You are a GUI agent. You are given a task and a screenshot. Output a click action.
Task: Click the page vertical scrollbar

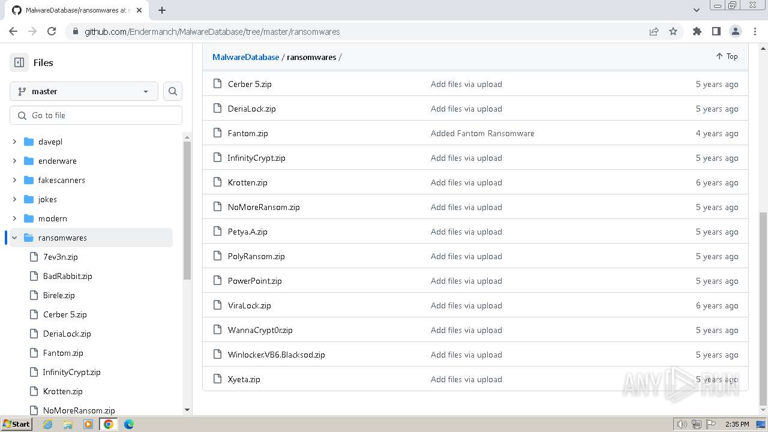763,309
